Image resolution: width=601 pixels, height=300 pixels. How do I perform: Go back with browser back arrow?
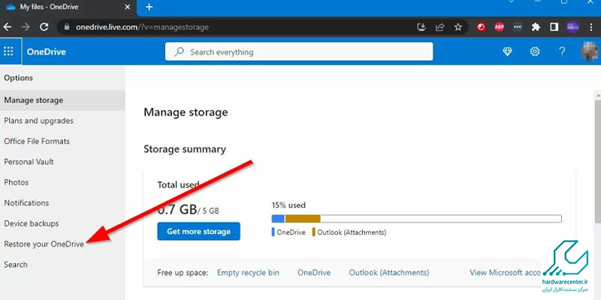[8, 27]
